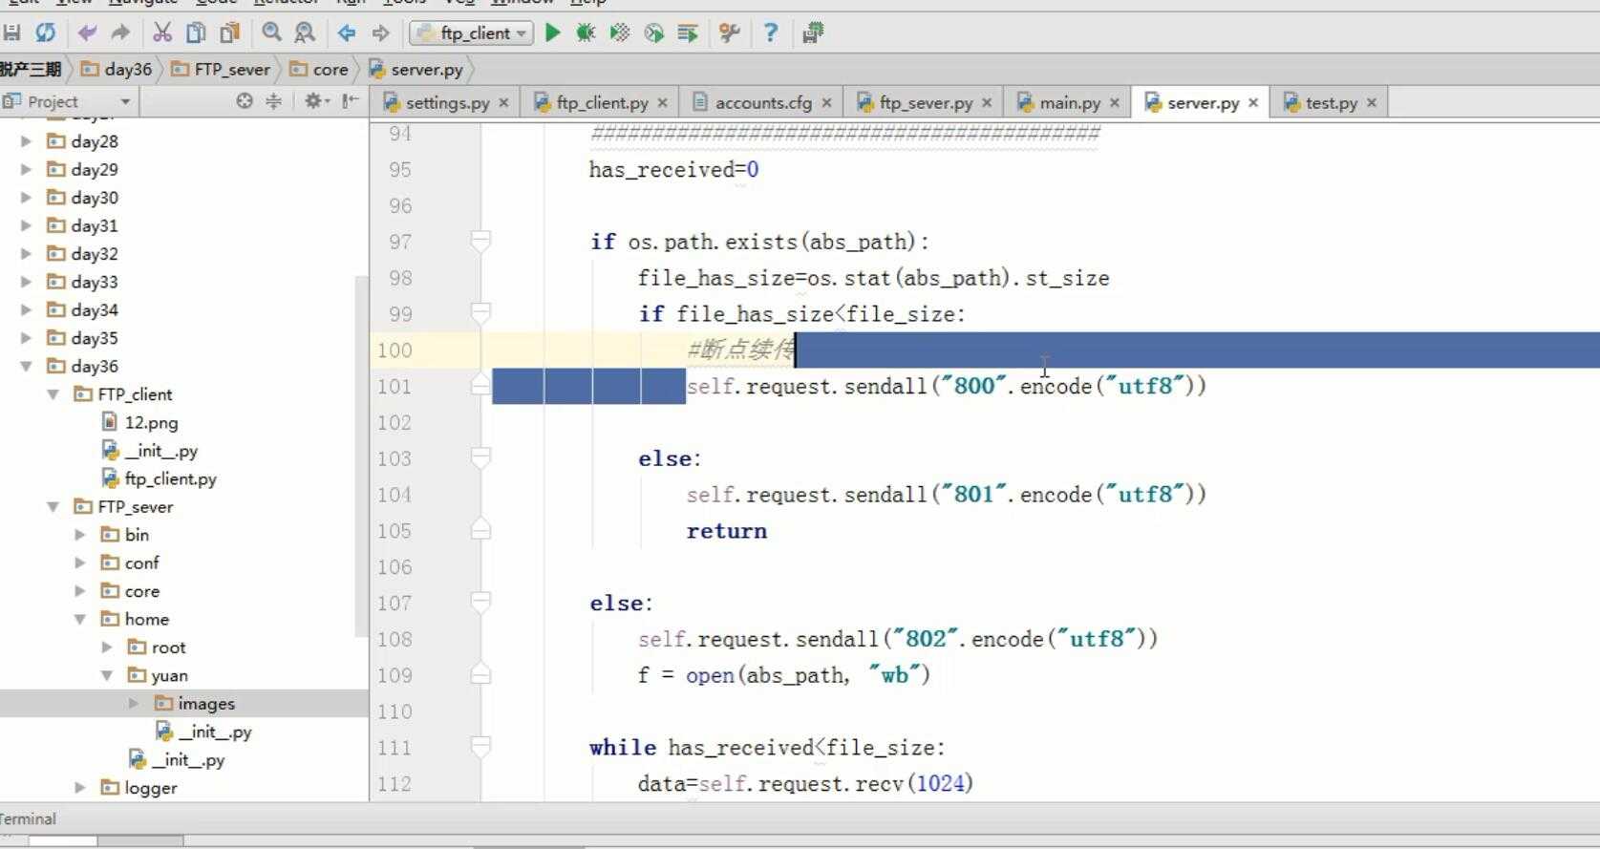1600x849 pixels.
Task: Click the Synchronize icon
Action: coord(45,33)
